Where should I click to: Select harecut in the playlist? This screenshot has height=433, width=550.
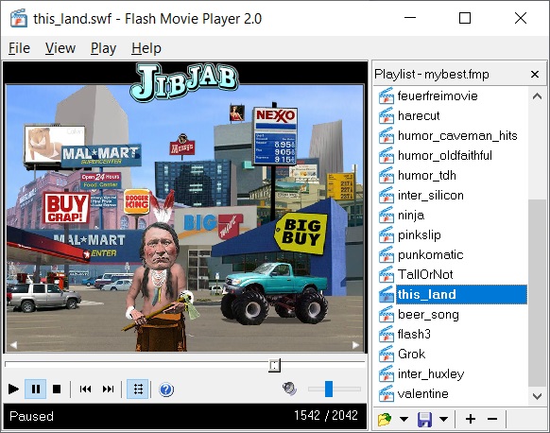tap(419, 115)
